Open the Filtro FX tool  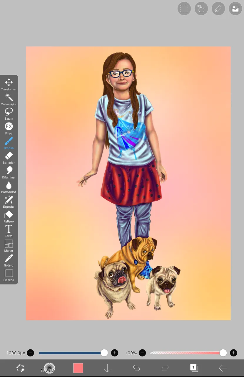[9, 128]
